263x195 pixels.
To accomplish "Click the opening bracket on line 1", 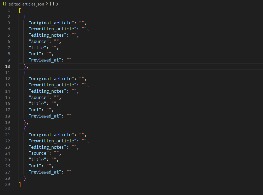I will pyautogui.click(x=20, y=10).
